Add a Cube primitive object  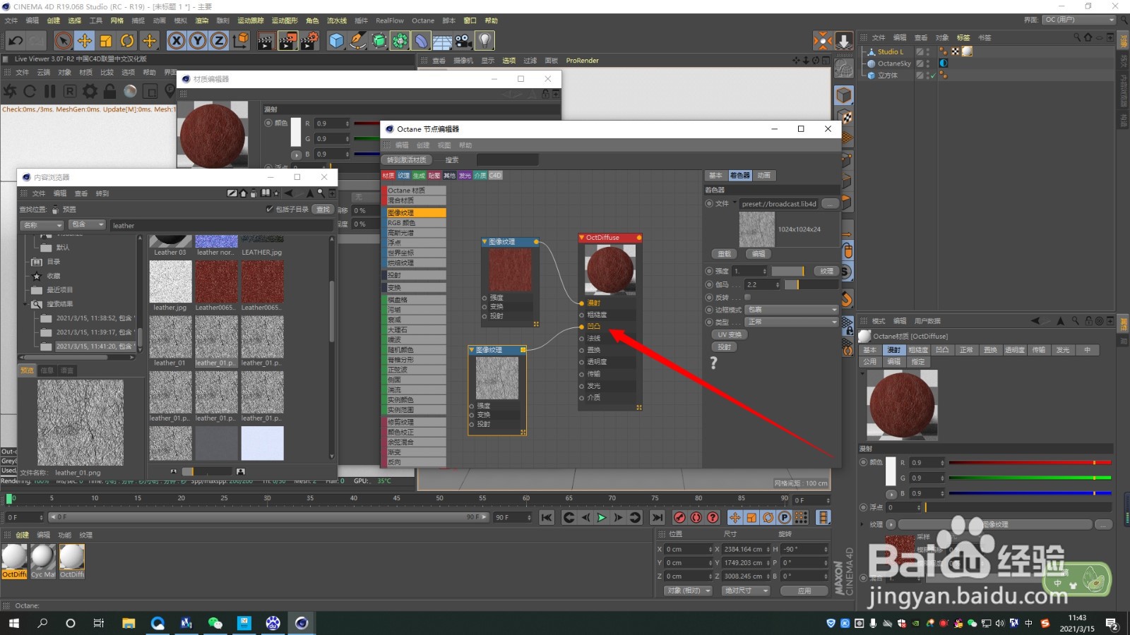(336, 40)
